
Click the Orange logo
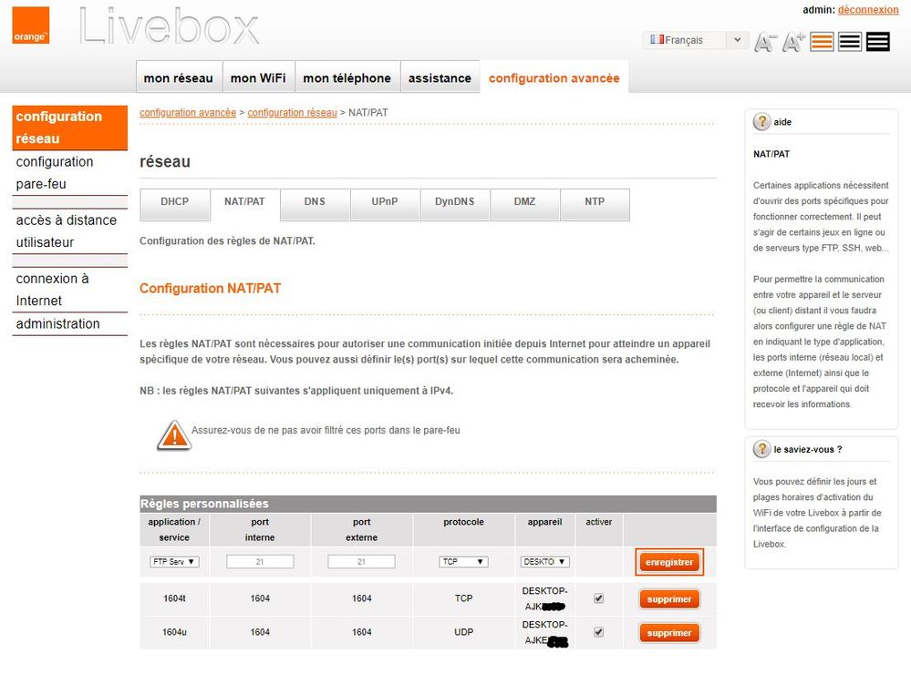pyautogui.click(x=30, y=25)
